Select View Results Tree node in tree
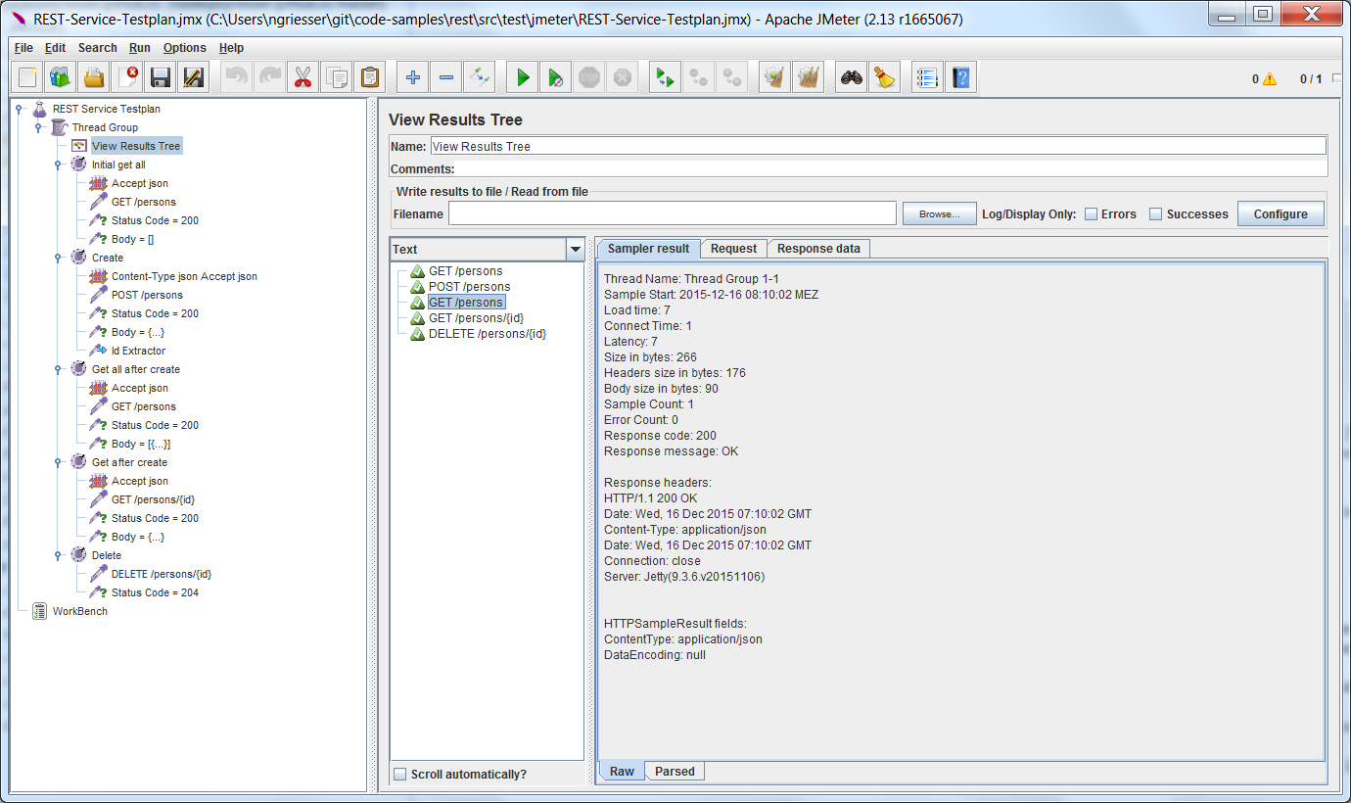 coord(136,146)
